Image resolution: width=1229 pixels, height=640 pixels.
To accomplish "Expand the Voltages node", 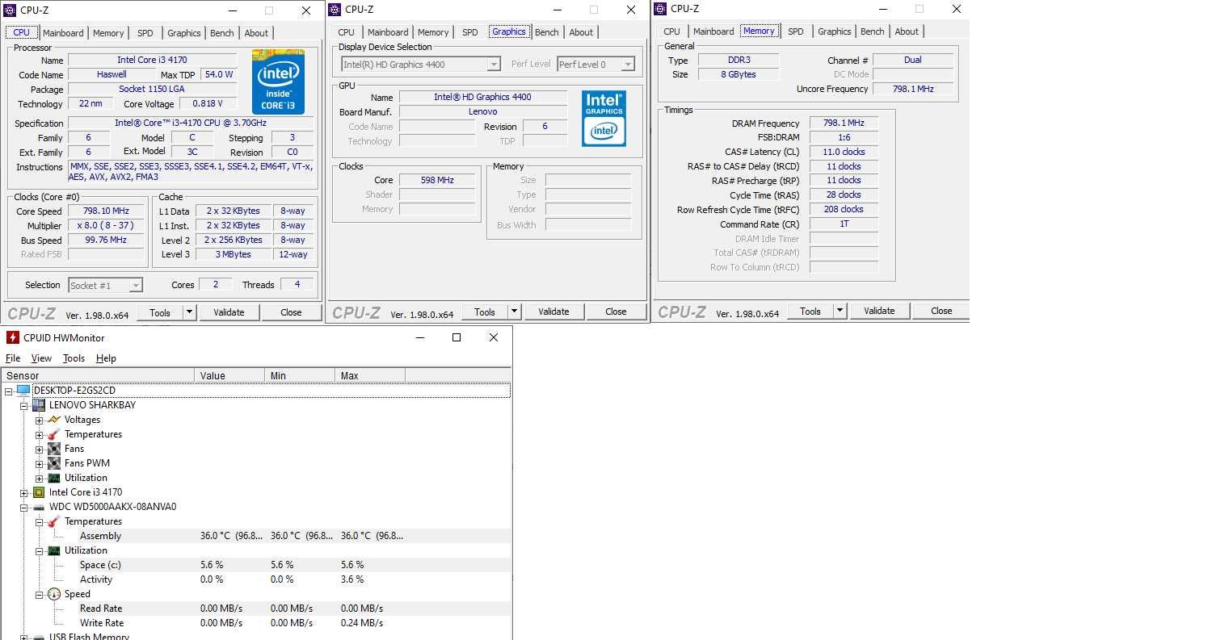I will [39, 420].
